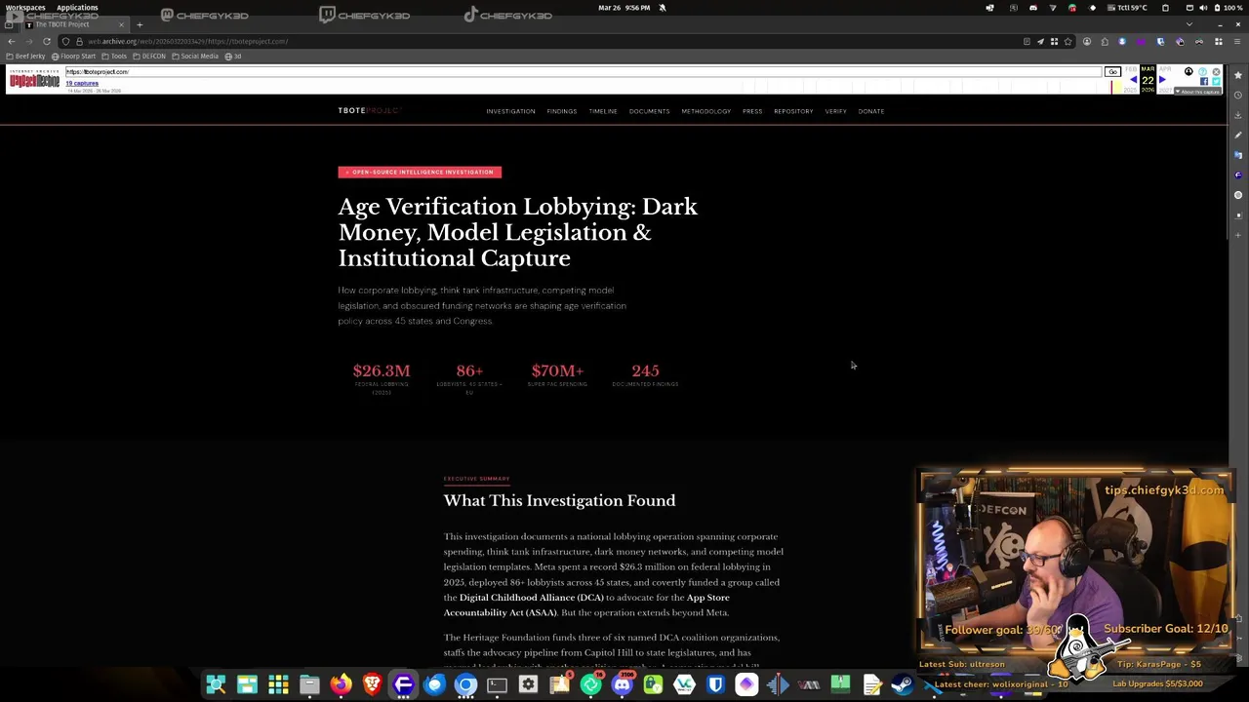Open the METHODOLOGY nav link
The image size is (1249, 702).
point(705,111)
